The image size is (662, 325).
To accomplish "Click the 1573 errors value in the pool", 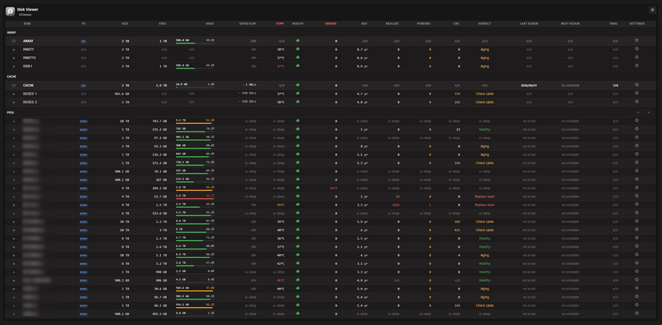I will (x=333, y=188).
